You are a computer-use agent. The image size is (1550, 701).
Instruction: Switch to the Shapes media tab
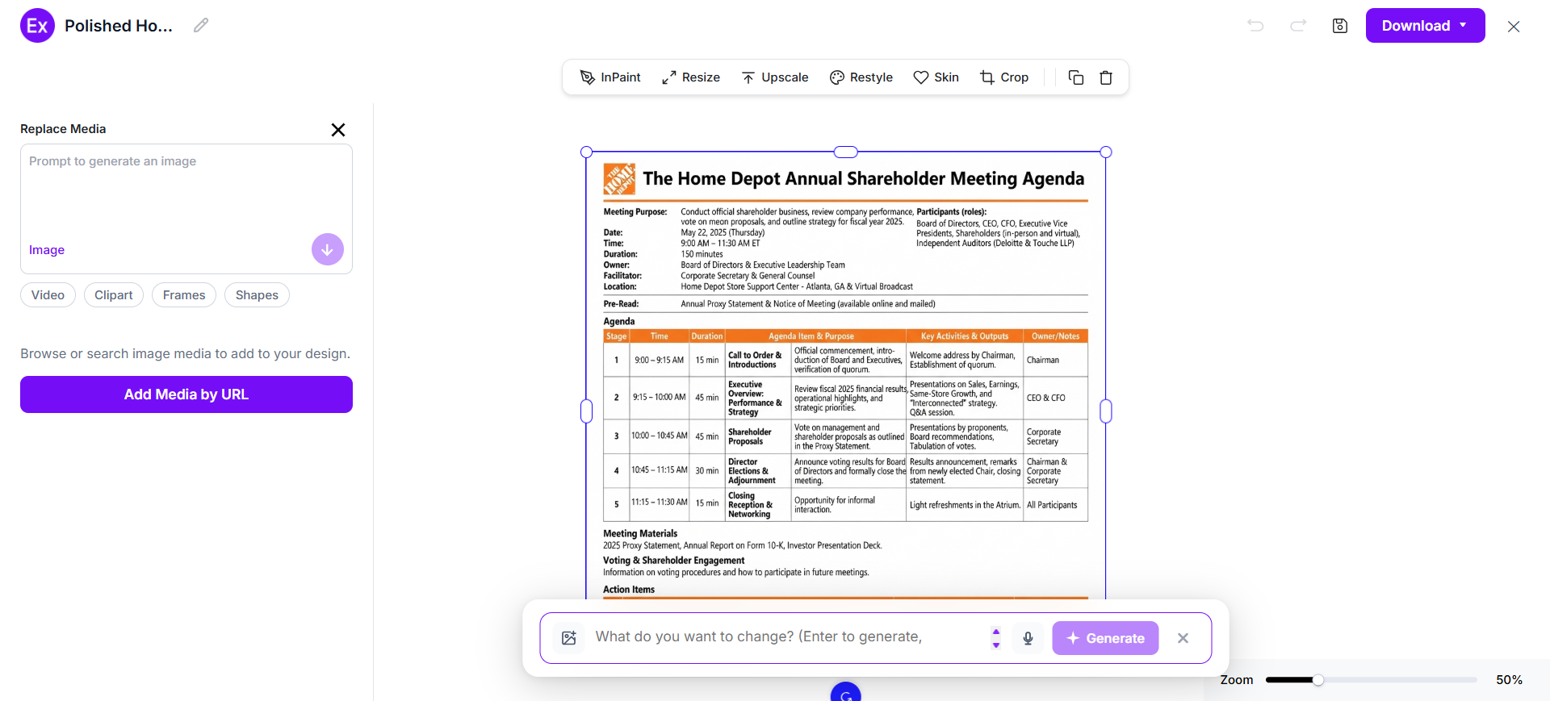257,295
